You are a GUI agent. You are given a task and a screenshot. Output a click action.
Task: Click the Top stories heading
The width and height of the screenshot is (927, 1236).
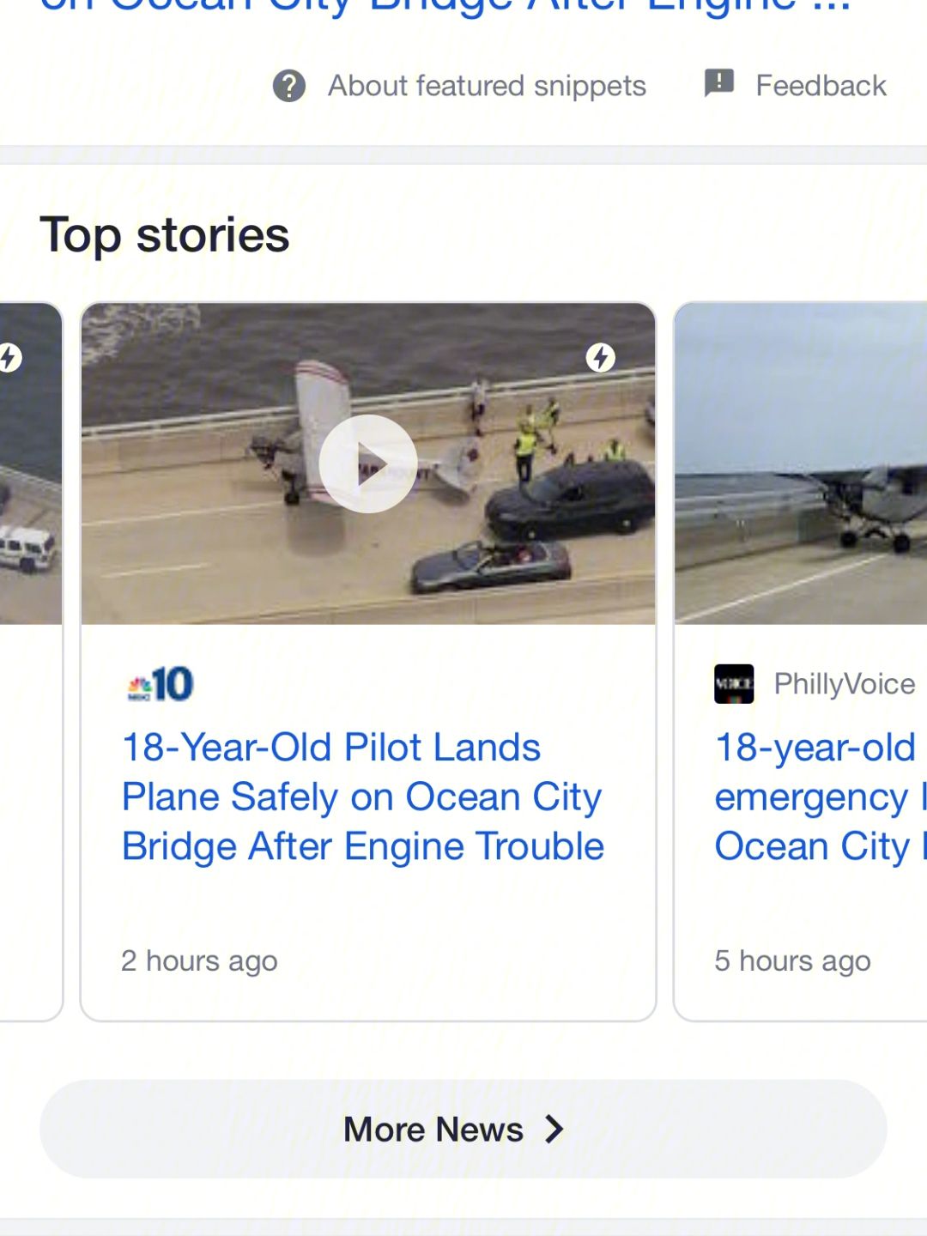pyautogui.click(x=165, y=235)
